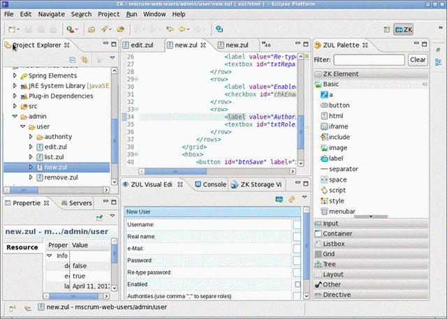Switch to the Servers tab
Viewport: 447px width, 319px height.
pyautogui.click(x=76, y=203)
